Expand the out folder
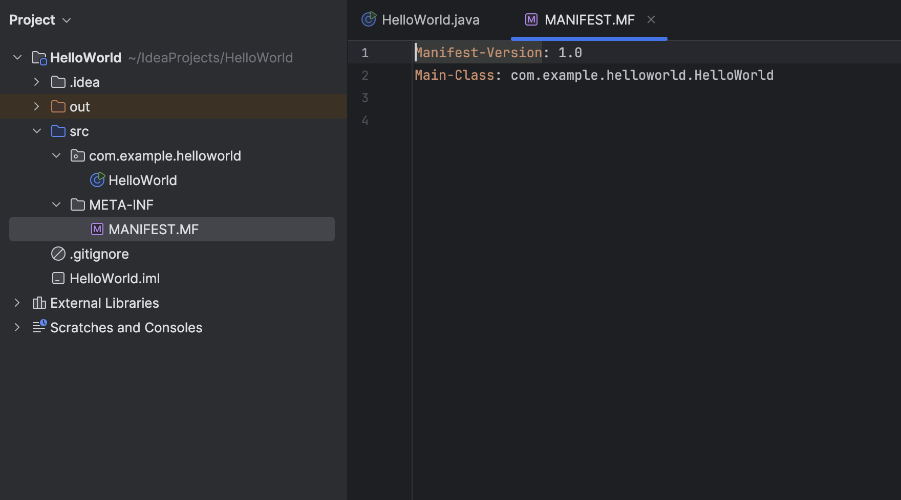The width and height of the screenshot is (901, 500). point(36,106)
